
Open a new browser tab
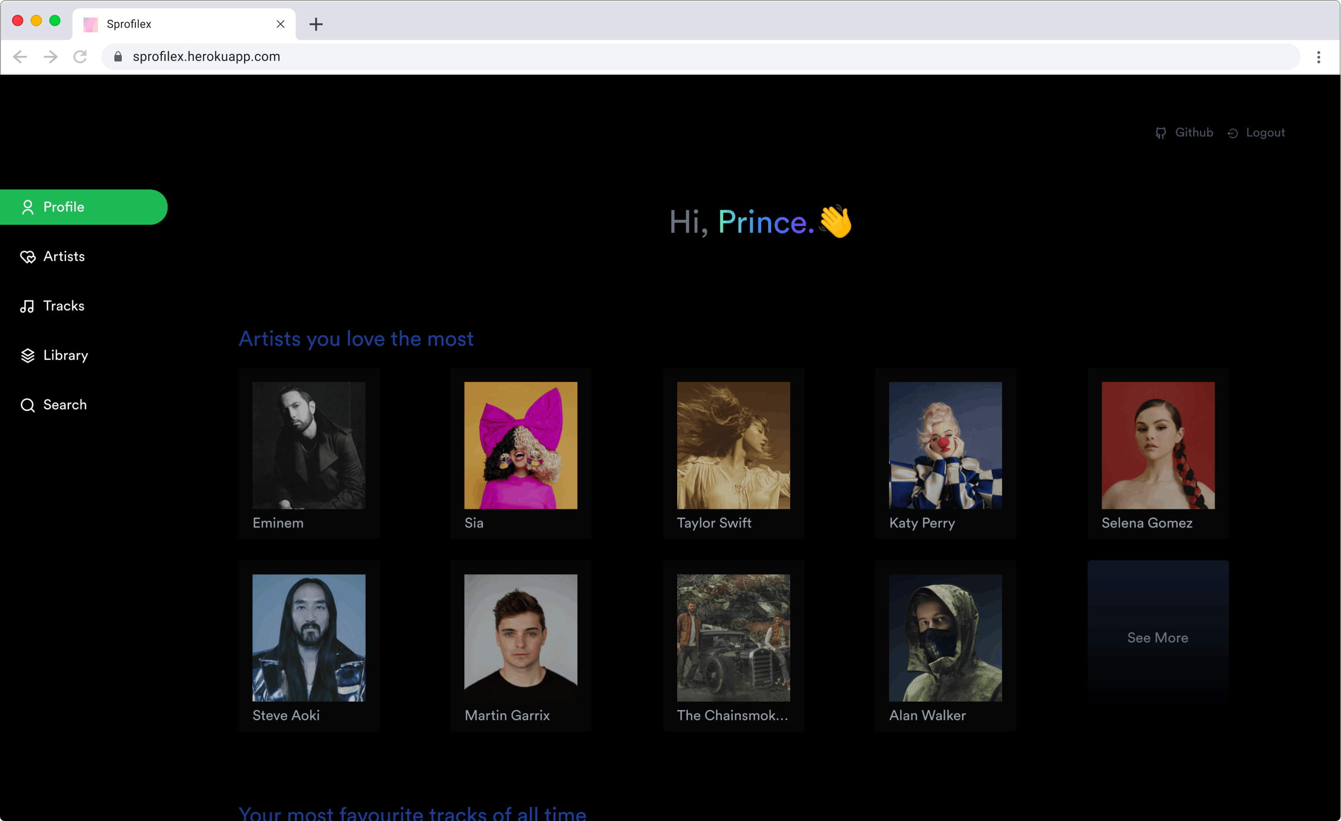pos(316,24)
